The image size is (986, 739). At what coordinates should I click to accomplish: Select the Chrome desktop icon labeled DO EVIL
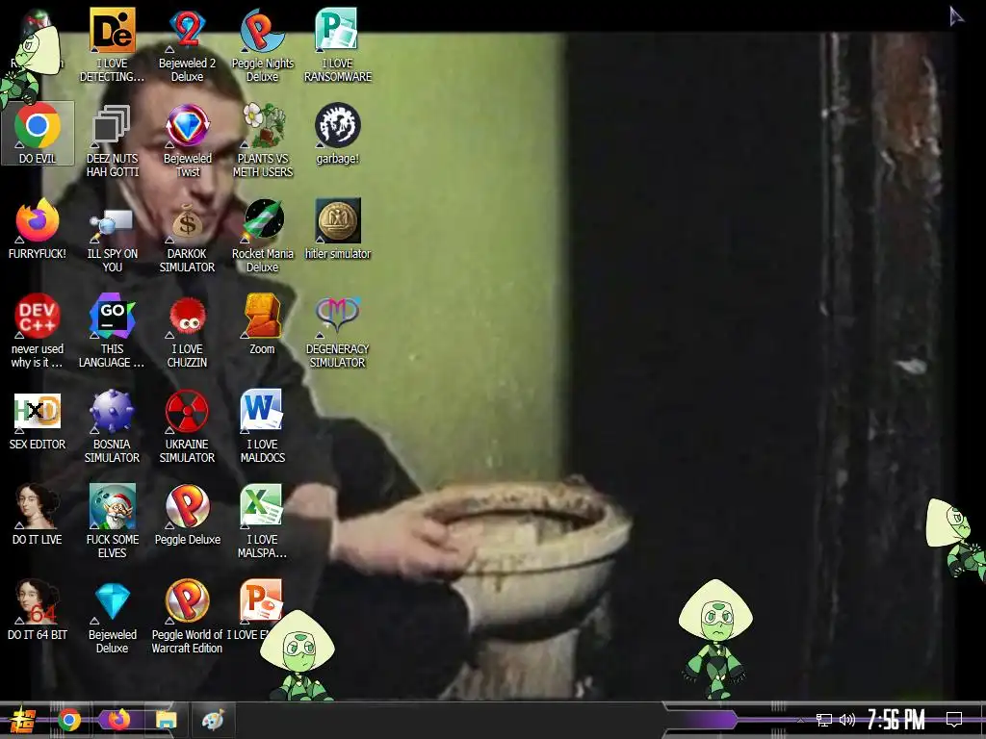point(38,126)
